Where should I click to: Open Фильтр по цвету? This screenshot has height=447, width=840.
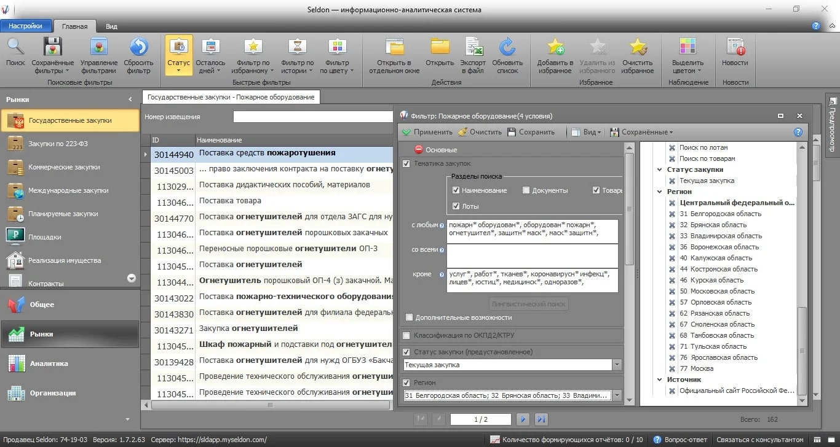(337, 55)
